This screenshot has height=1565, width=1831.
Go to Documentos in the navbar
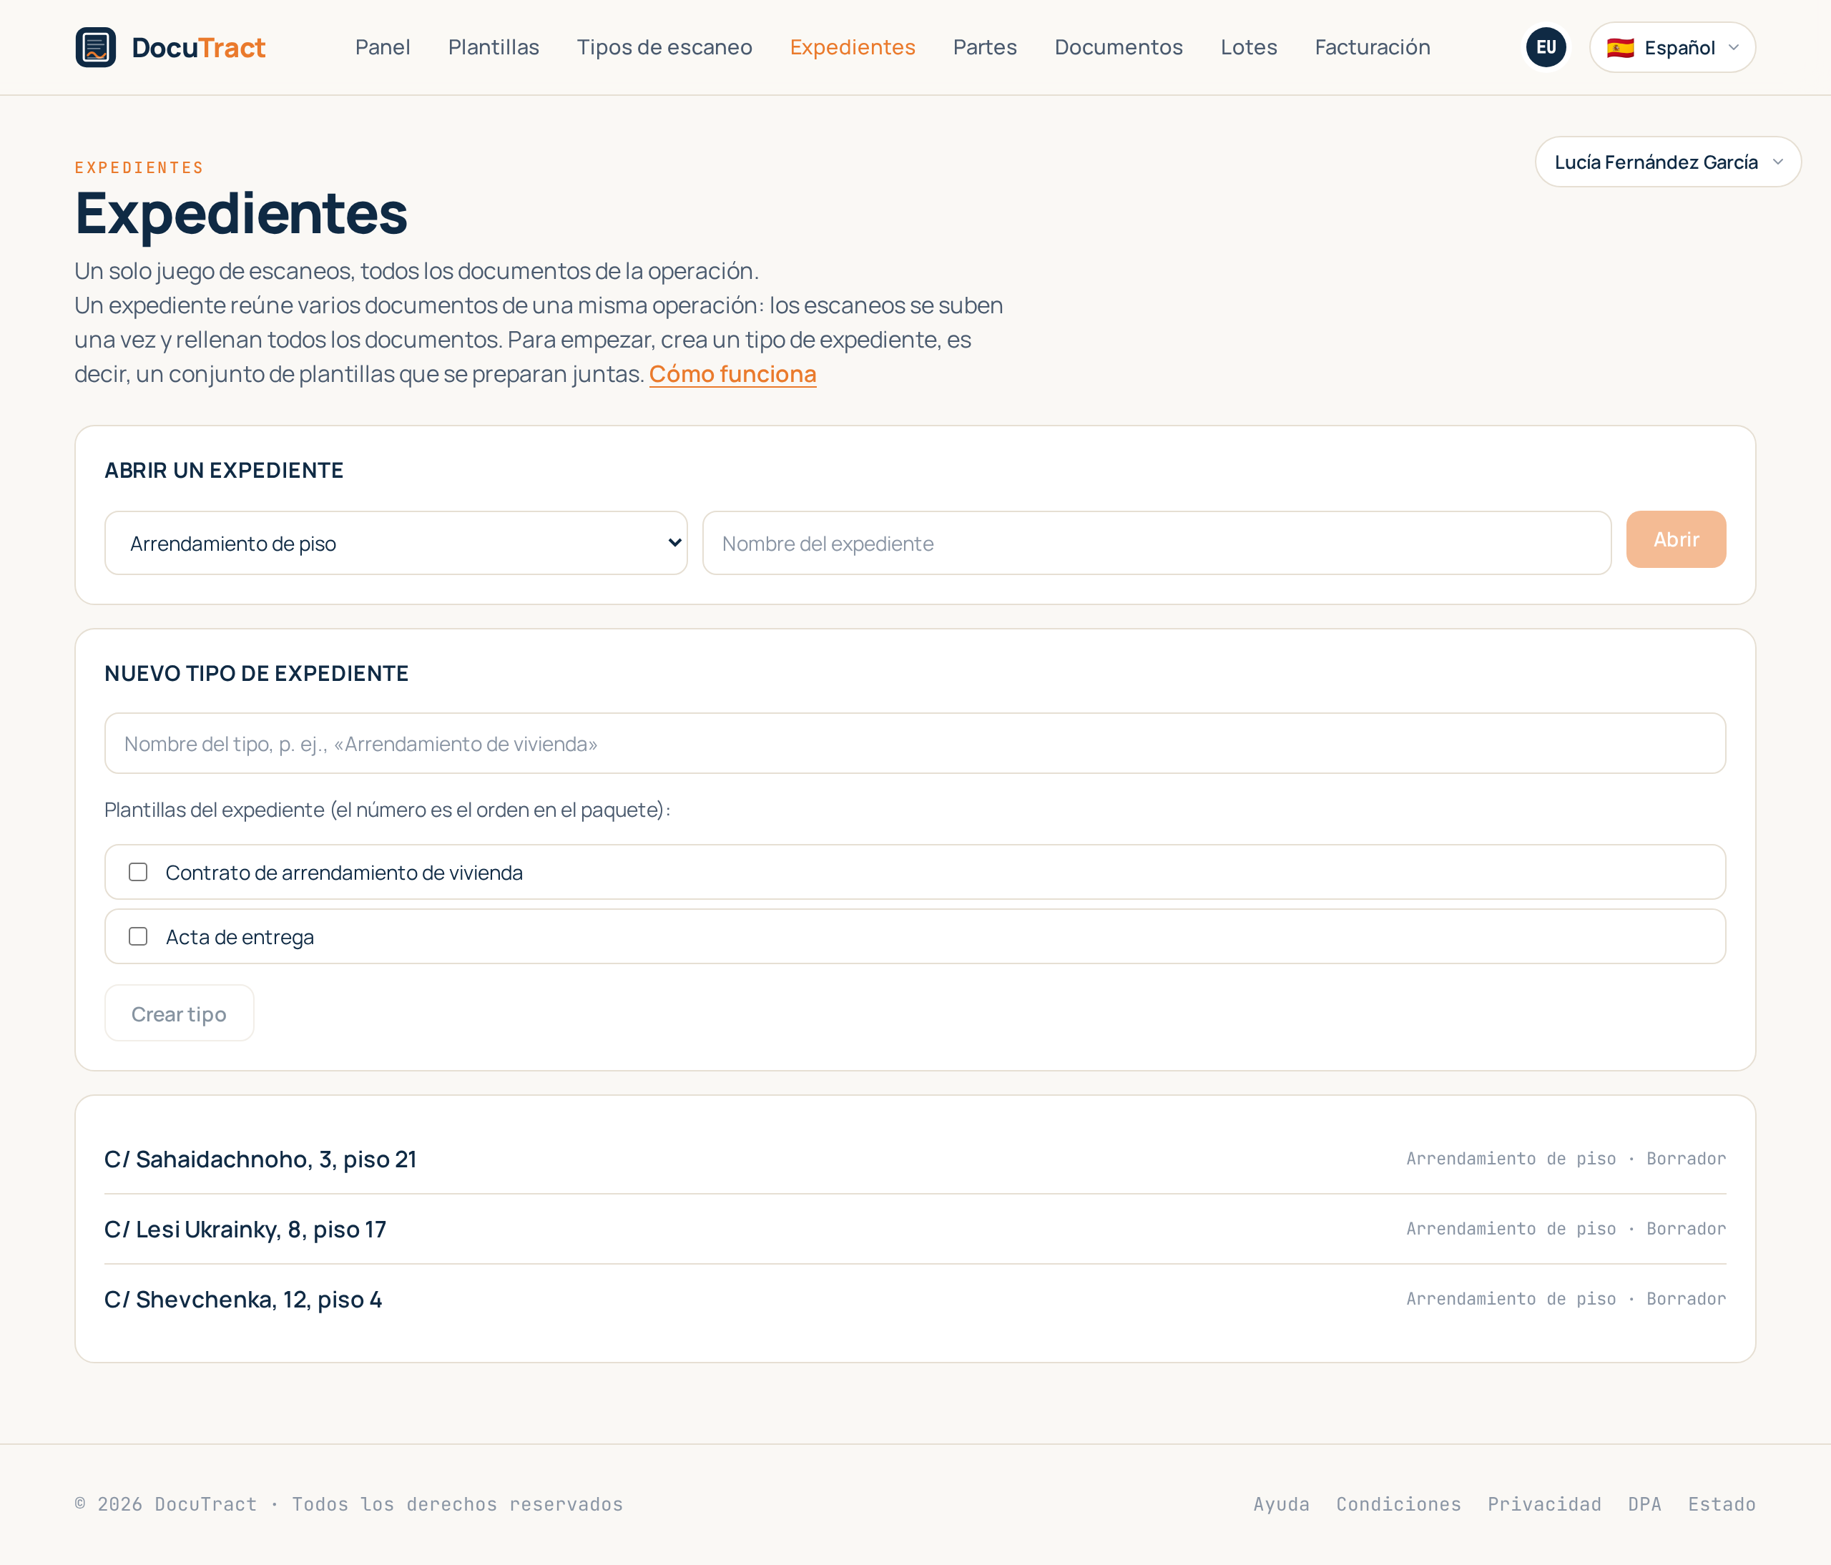click(1119, 46)
